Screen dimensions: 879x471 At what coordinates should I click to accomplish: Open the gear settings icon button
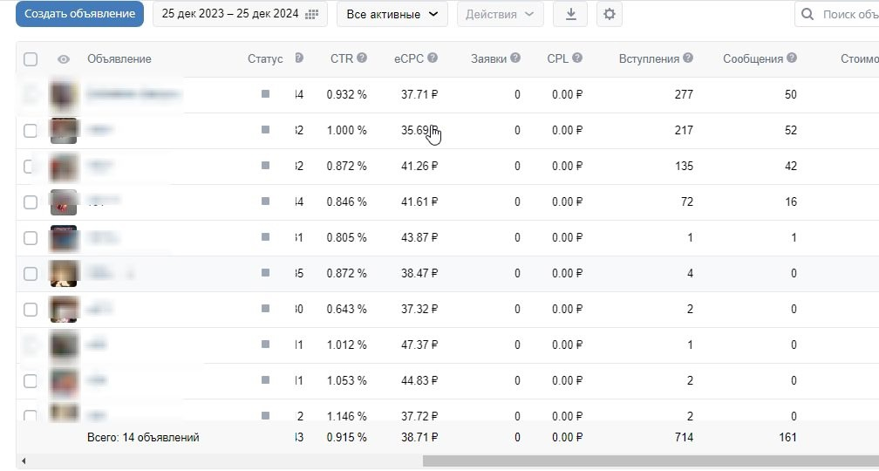click(x=610, y=14)
